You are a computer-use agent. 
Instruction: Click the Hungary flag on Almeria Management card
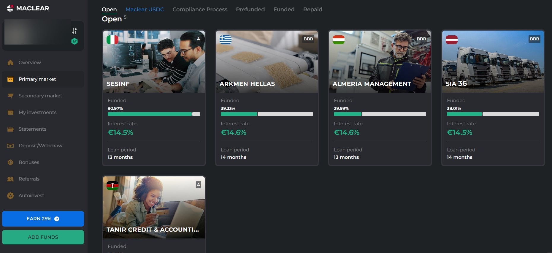[339, 40]
